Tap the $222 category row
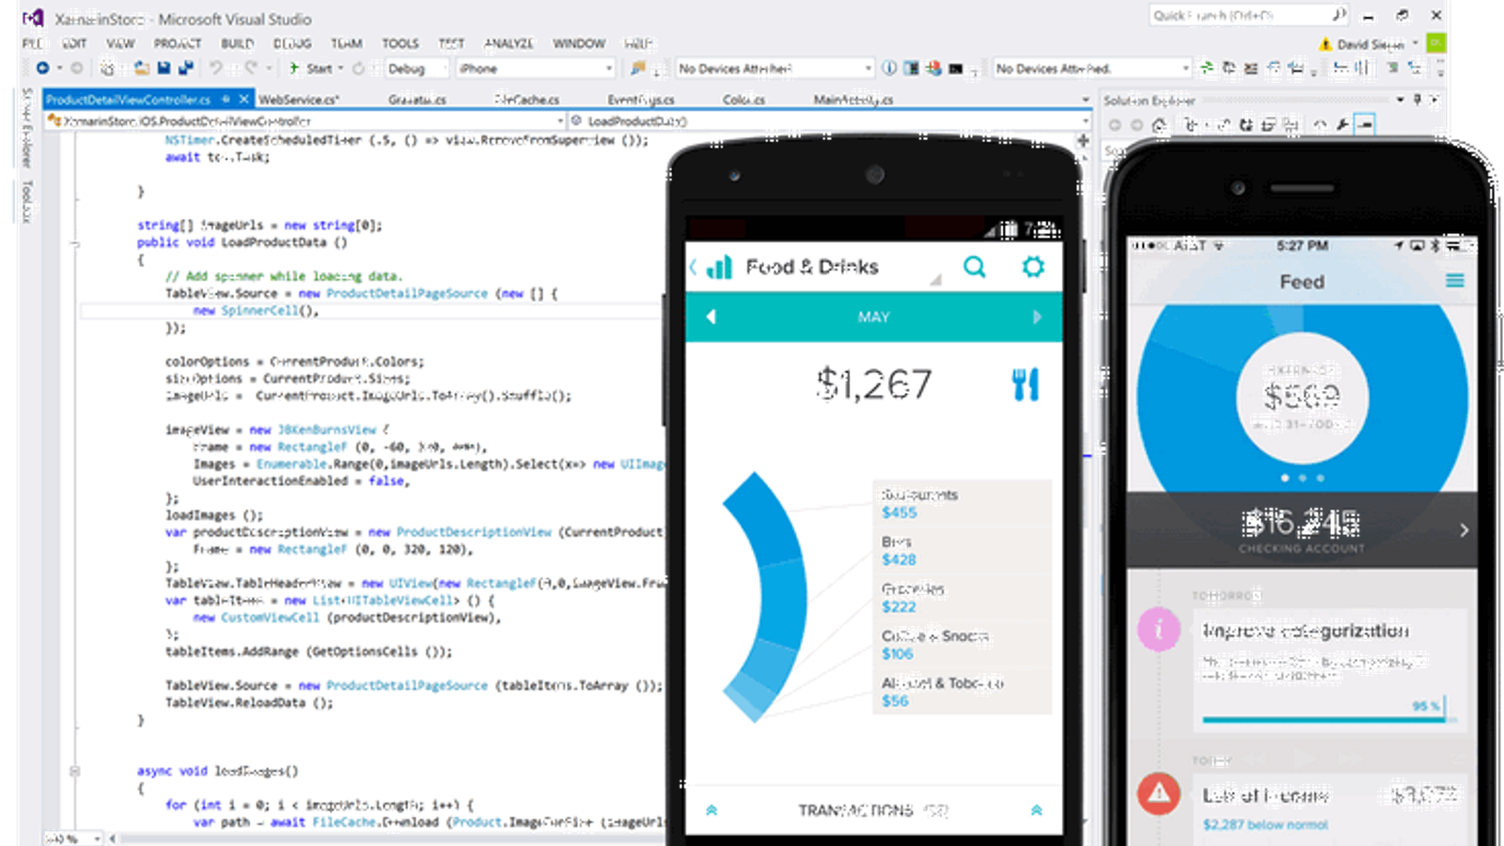This screenshot has width=1504, height=846. pyautogui.click(x=962, y=597)
